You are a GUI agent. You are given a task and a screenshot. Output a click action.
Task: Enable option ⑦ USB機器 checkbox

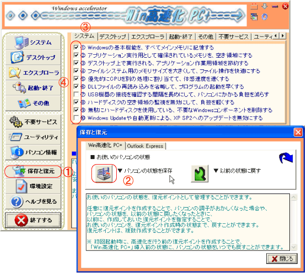(76, 94)
